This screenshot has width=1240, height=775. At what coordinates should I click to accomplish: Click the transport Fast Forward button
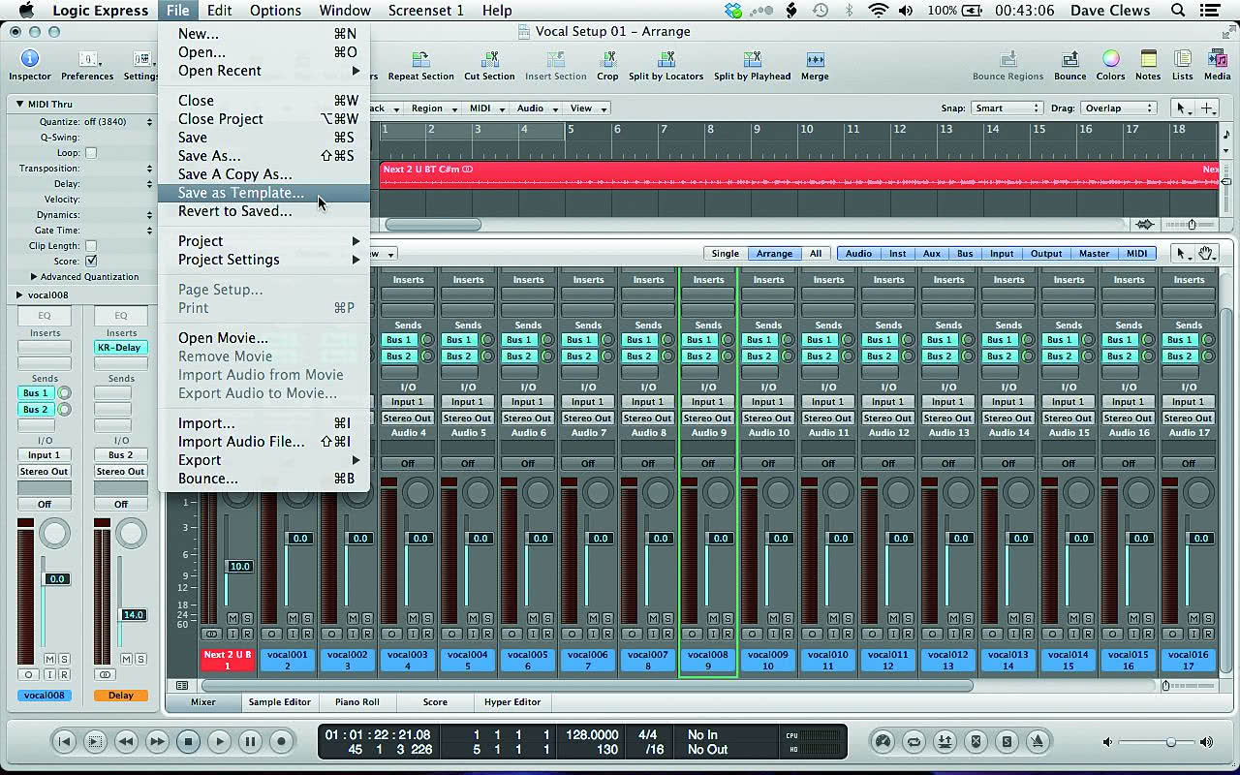[157, 742]
